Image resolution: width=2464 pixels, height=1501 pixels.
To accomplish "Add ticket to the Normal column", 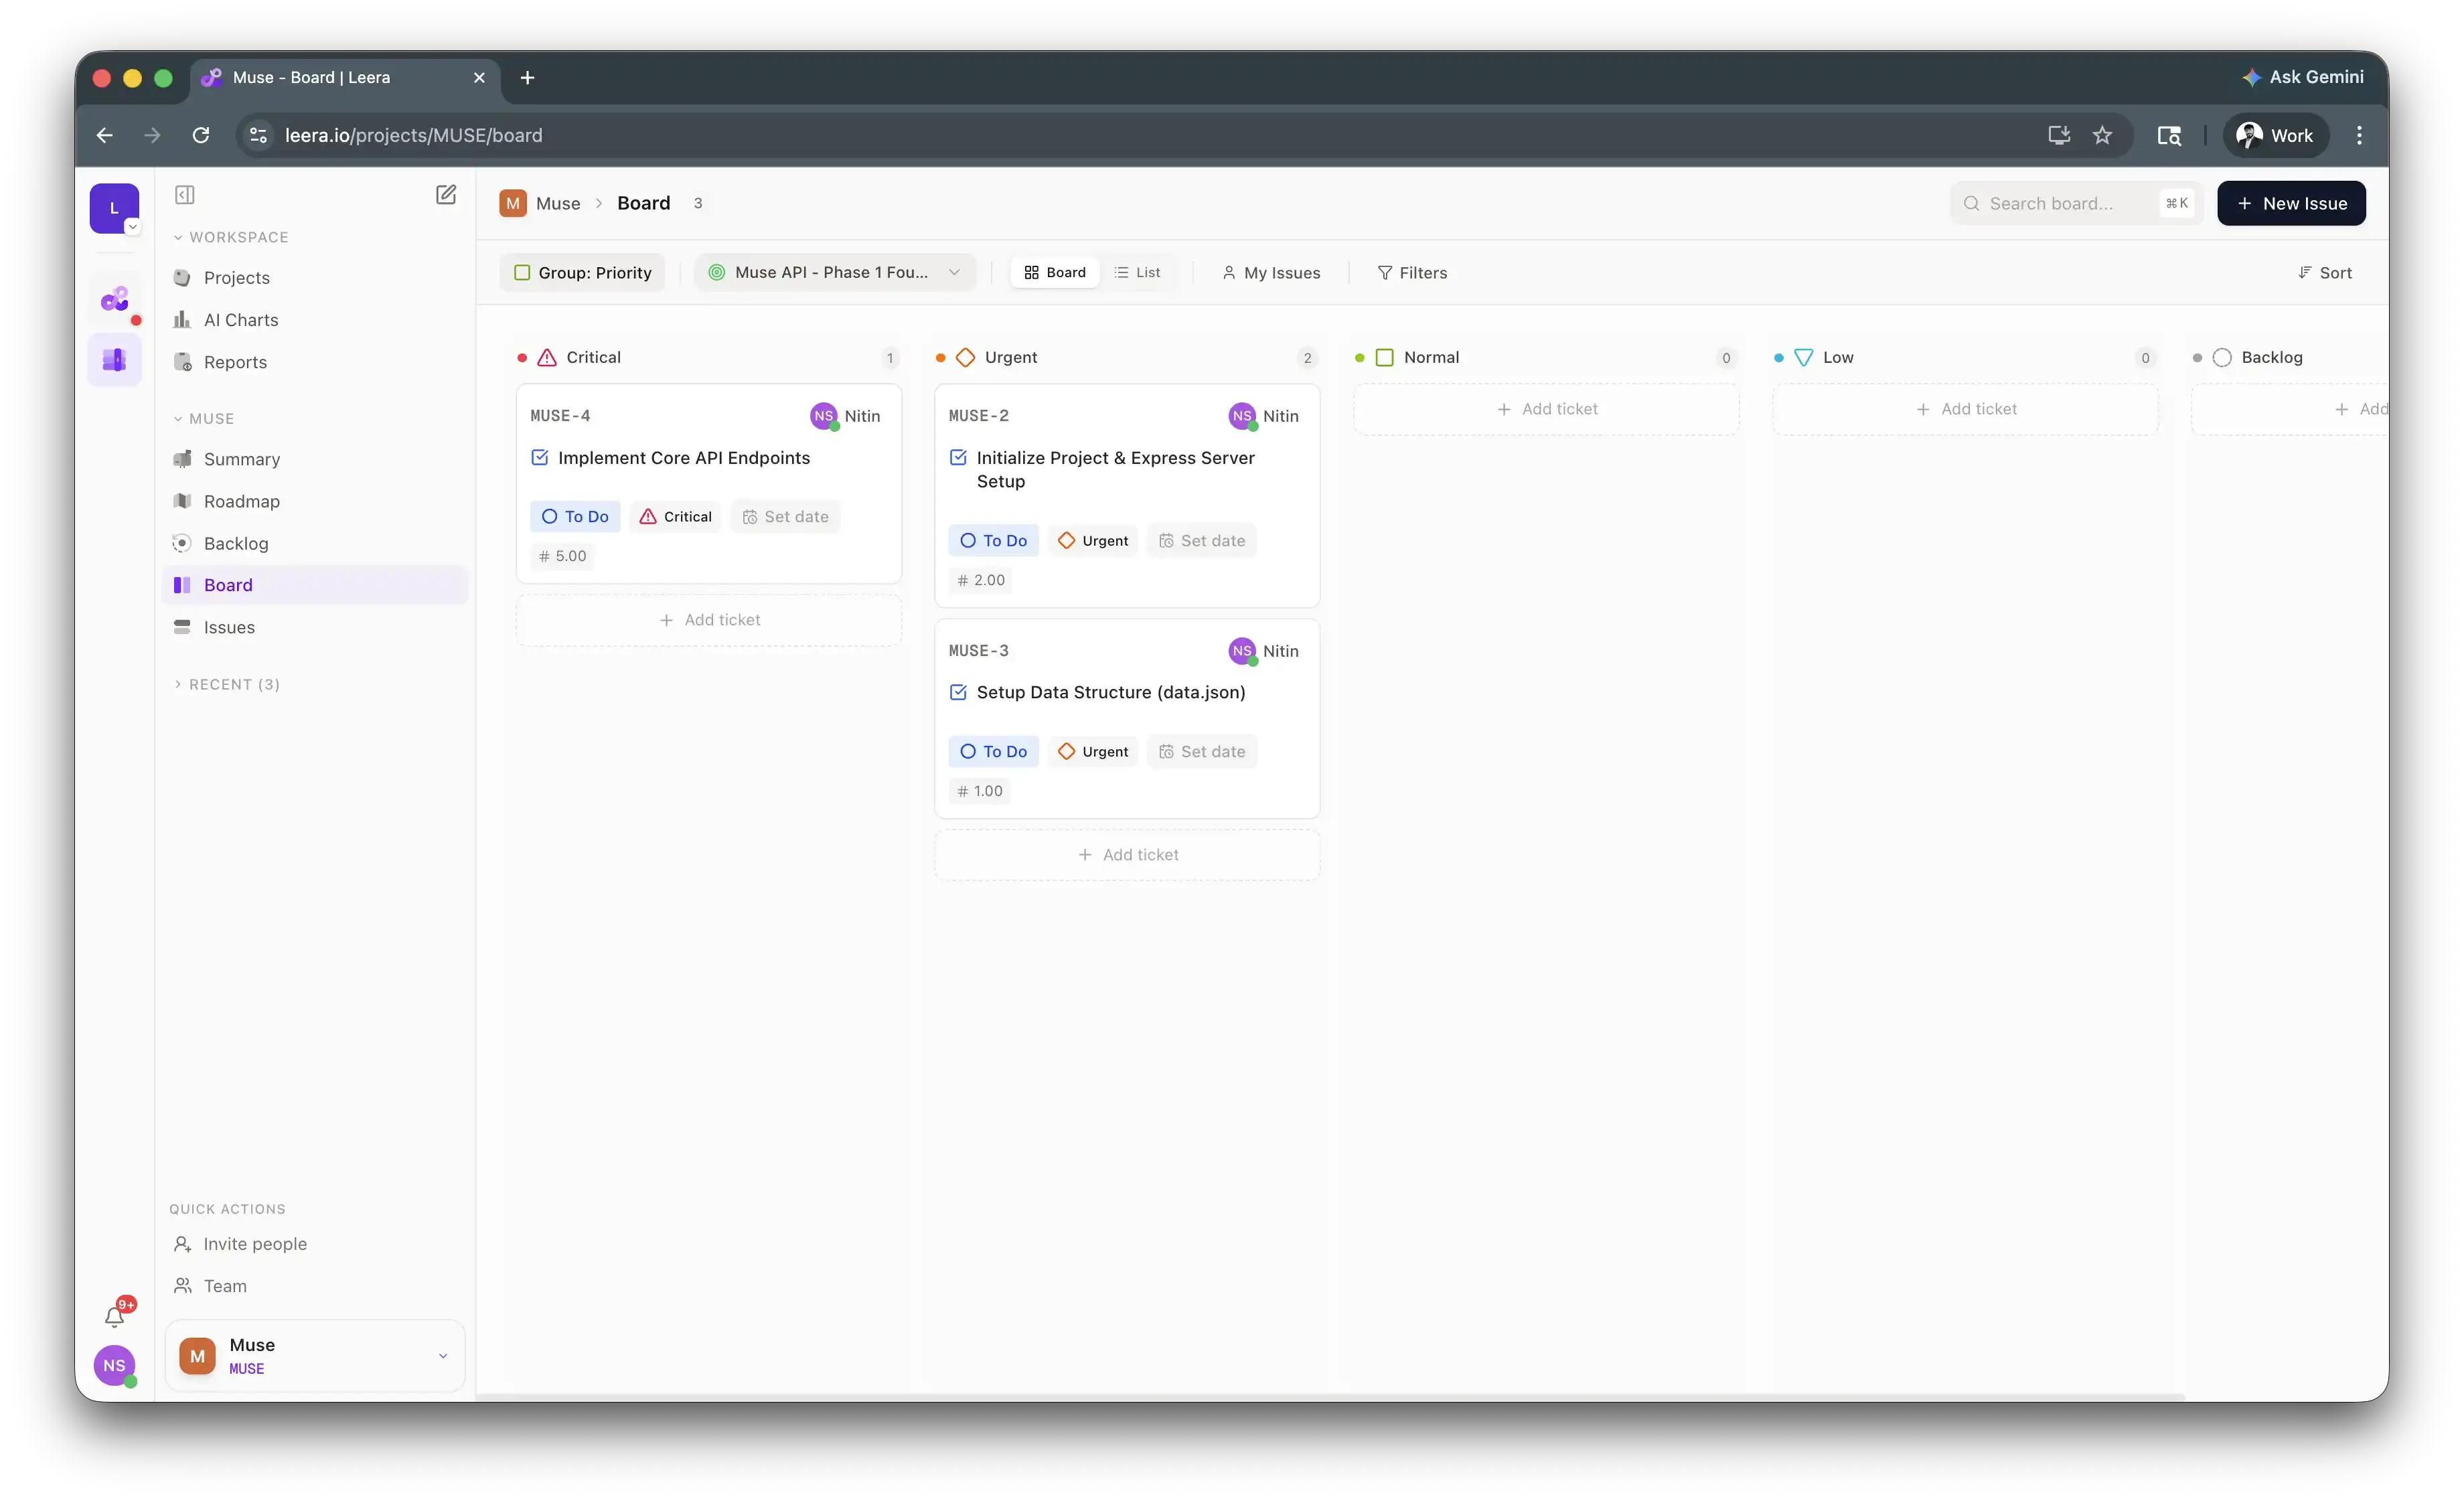I will click(x=1546, y=409).
